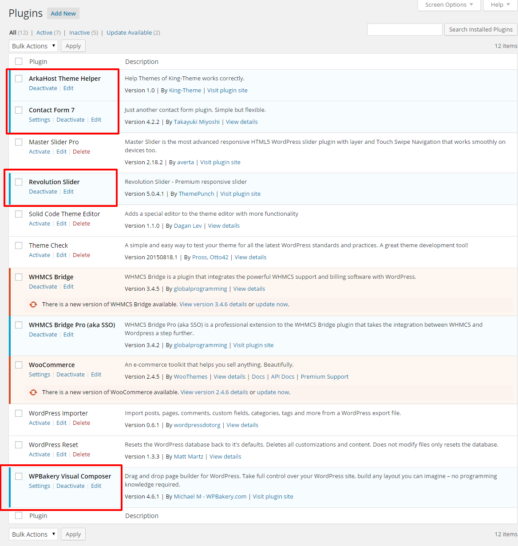Open Contact Form 7 Settings
This screenshot has height=546, width=518.
tap(40, 120)
